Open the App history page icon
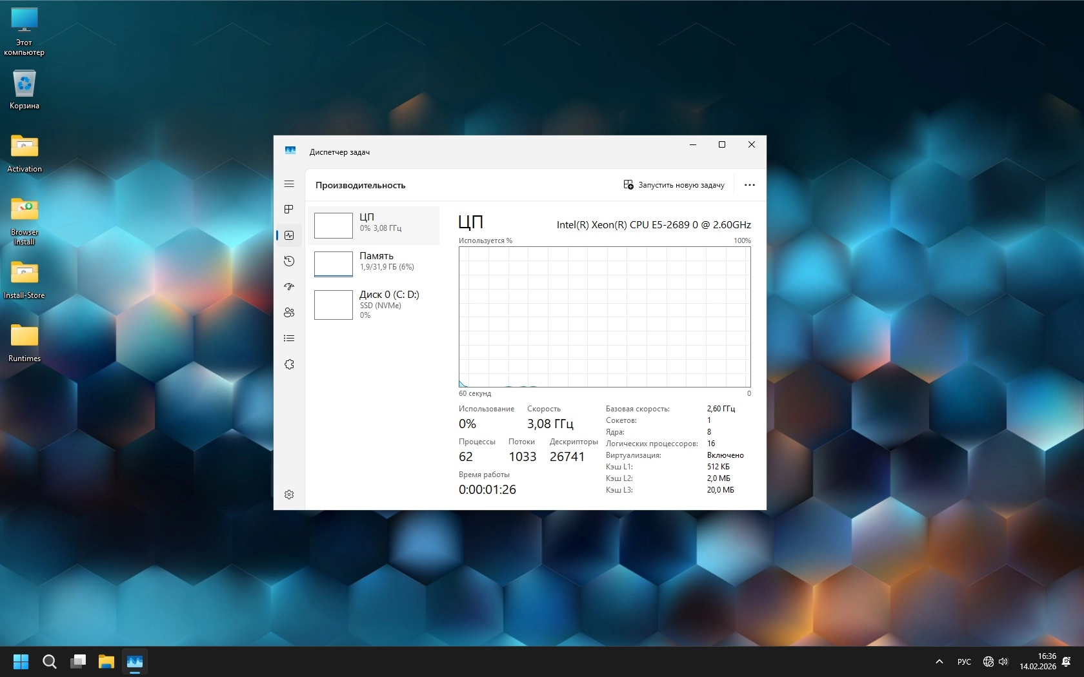The image size is (1084, 677). coord(289,261)
